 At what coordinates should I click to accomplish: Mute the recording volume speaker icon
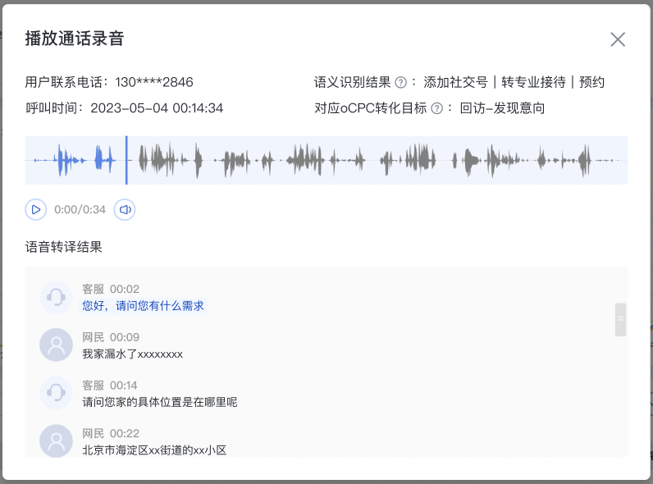pyautogui.click(x=125, y=210)
